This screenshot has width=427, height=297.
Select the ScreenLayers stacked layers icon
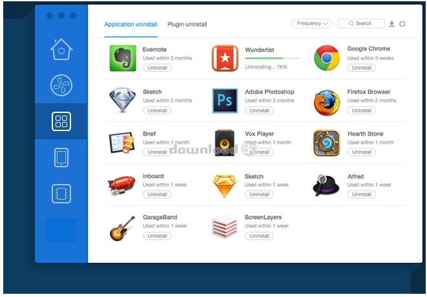point(224,227)
